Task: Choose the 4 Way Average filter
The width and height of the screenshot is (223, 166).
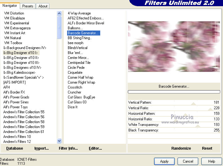Action: 79,13
